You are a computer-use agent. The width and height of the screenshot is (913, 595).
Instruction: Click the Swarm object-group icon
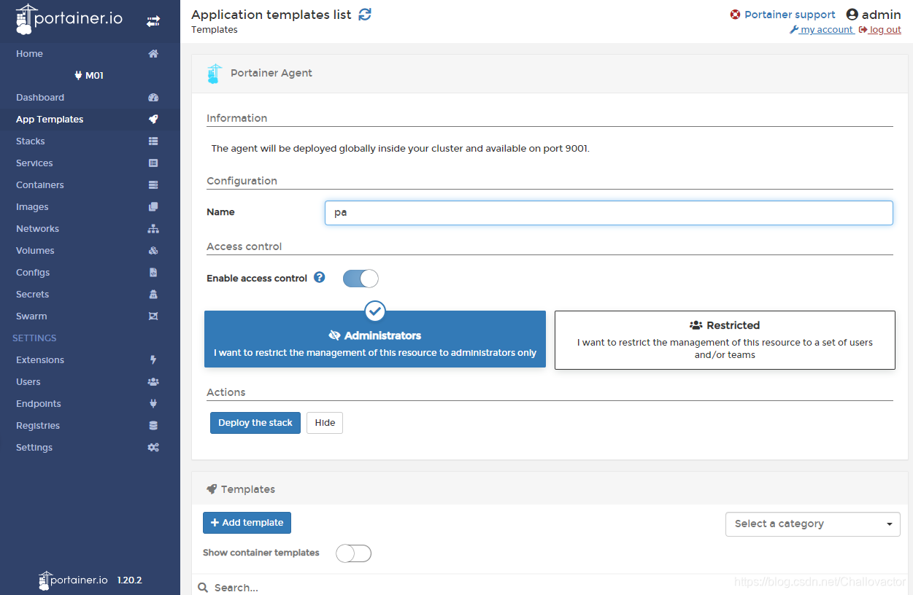(x=153, y=316)
